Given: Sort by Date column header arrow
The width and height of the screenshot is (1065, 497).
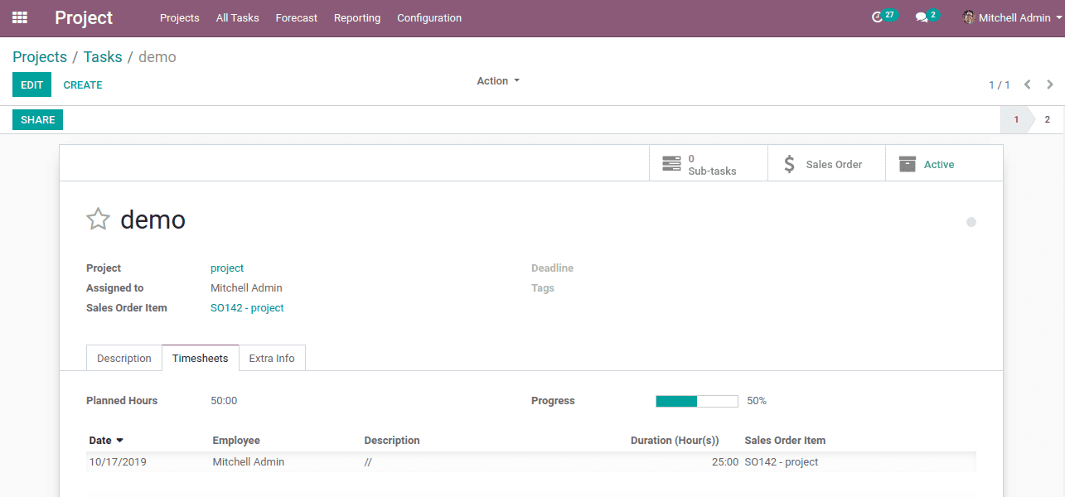Looking at the screenshot, I should pyautogui.click(x=119, y=441).
